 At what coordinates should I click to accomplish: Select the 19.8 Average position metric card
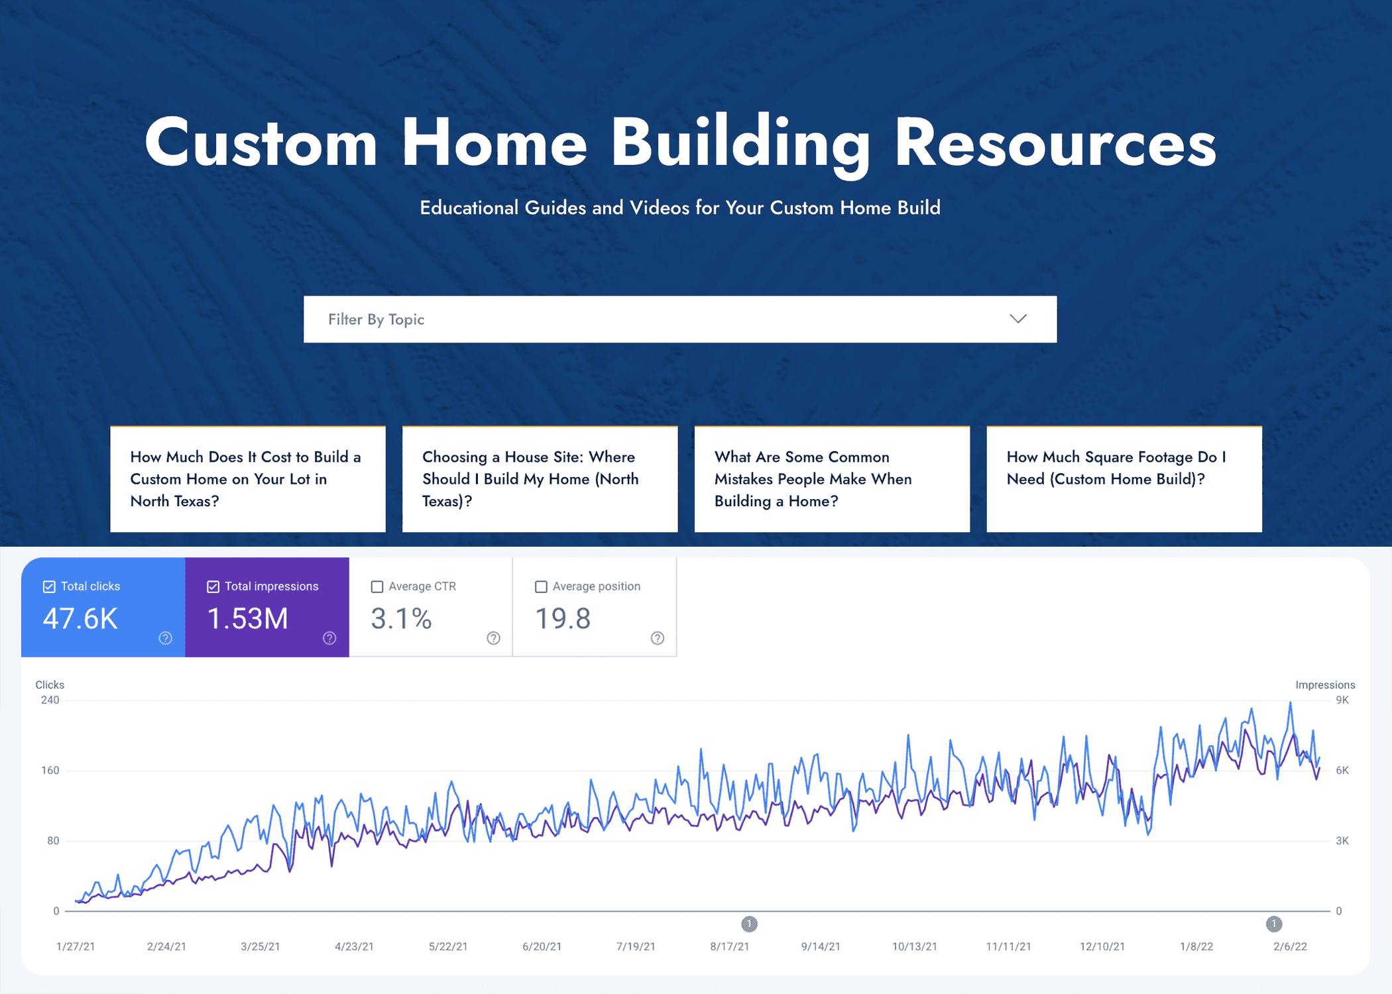pyautogui.click(x=595, y=607)
